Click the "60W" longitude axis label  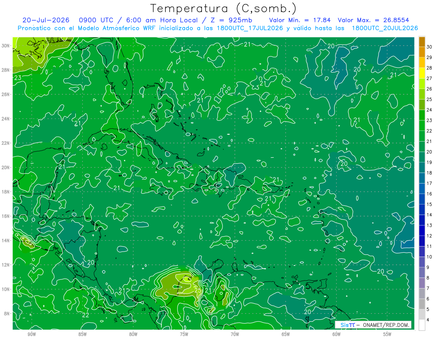pos(337,334)
